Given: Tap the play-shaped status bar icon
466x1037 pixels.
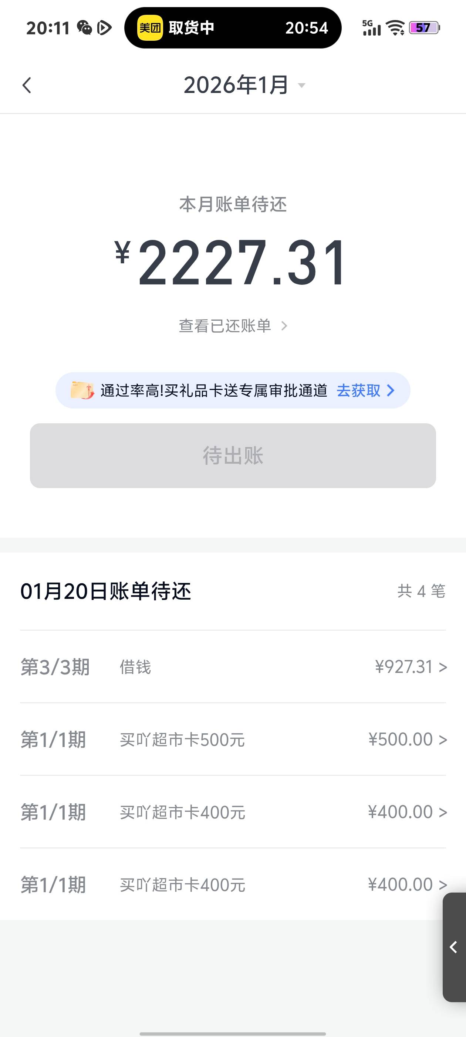Looking at the screenshot, I should pyautogui.click(x=104, y=28).
